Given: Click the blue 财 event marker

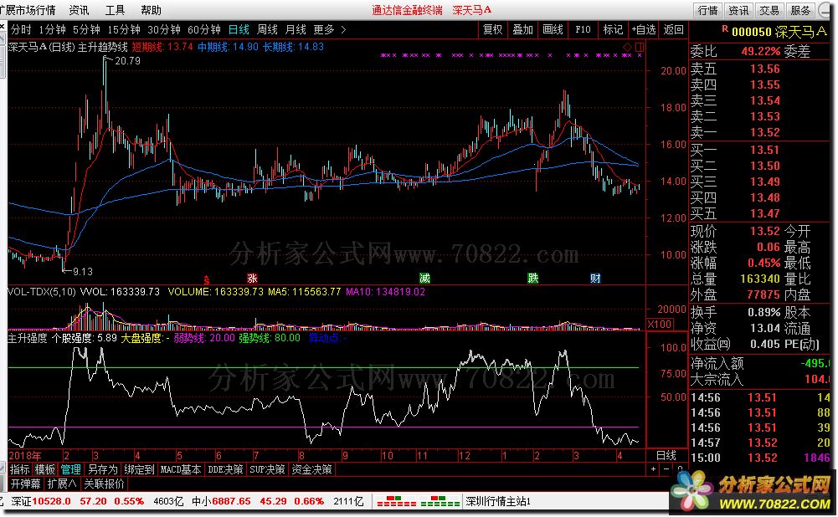Looking at the screenshot, I should pos(595,278).
